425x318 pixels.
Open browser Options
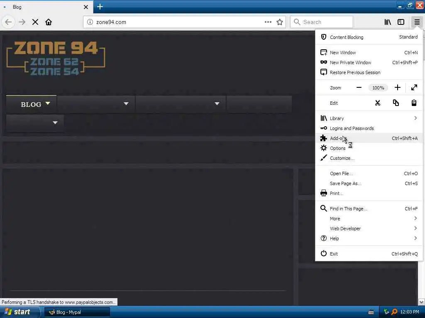pos(369,149)
